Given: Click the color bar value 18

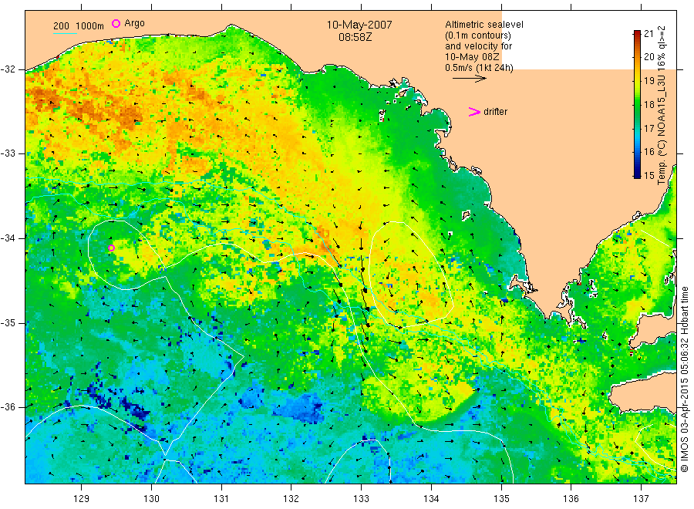Looking at the screenshot, I should (649, 104).
